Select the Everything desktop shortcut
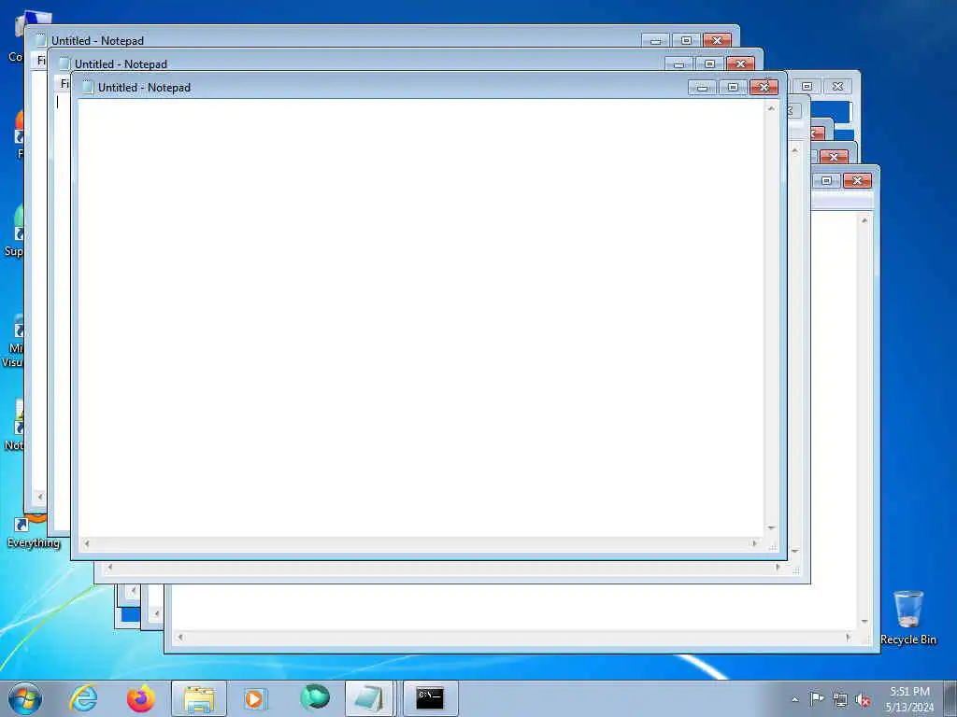Screen dimensions: 957x717 click(34, 531)
